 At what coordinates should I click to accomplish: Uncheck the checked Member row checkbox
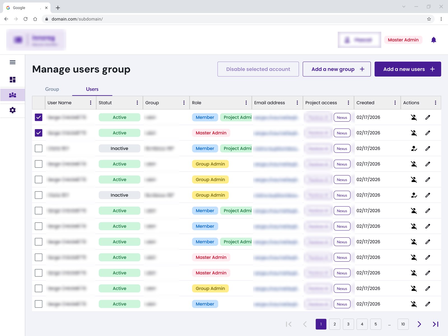tap(39, 117)
